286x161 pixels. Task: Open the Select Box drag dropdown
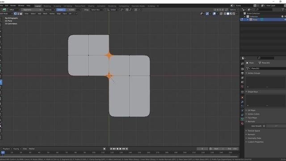(x=97, y=10)
